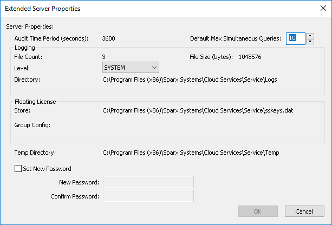Click the Audit Time Period value 3600
Viewport: 332px width, 225px height.
(x=108, y=38)
